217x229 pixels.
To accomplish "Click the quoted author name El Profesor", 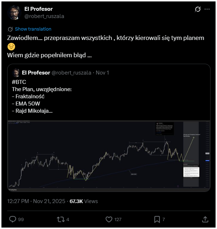I will click(36, 73).
